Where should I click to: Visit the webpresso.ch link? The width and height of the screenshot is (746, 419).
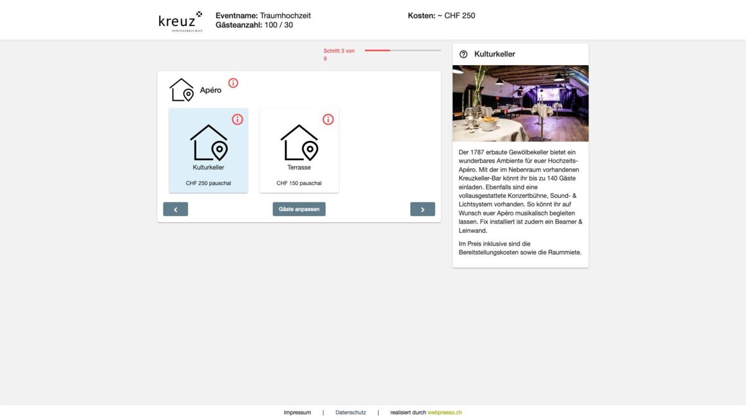click(445, 412)
